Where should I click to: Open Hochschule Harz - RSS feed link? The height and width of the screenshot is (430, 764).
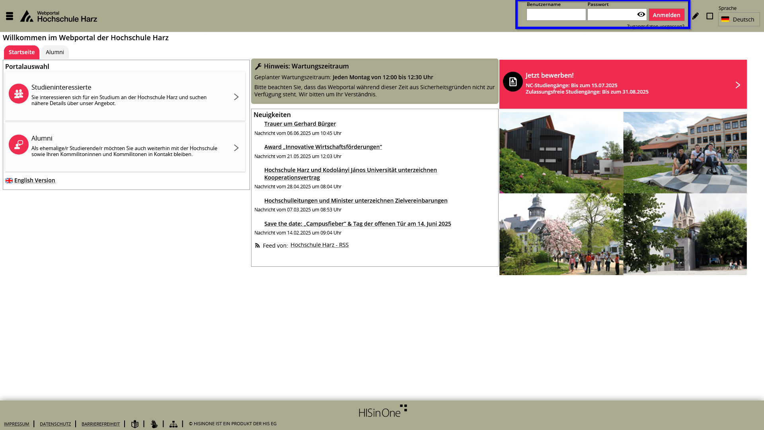click(319, 245)
